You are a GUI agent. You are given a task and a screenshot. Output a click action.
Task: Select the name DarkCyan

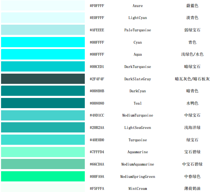138,91
